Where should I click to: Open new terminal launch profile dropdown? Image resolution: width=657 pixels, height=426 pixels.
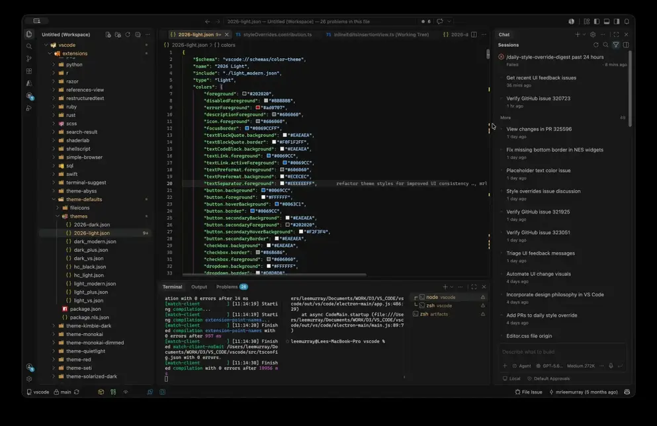(x=452, y=287)
